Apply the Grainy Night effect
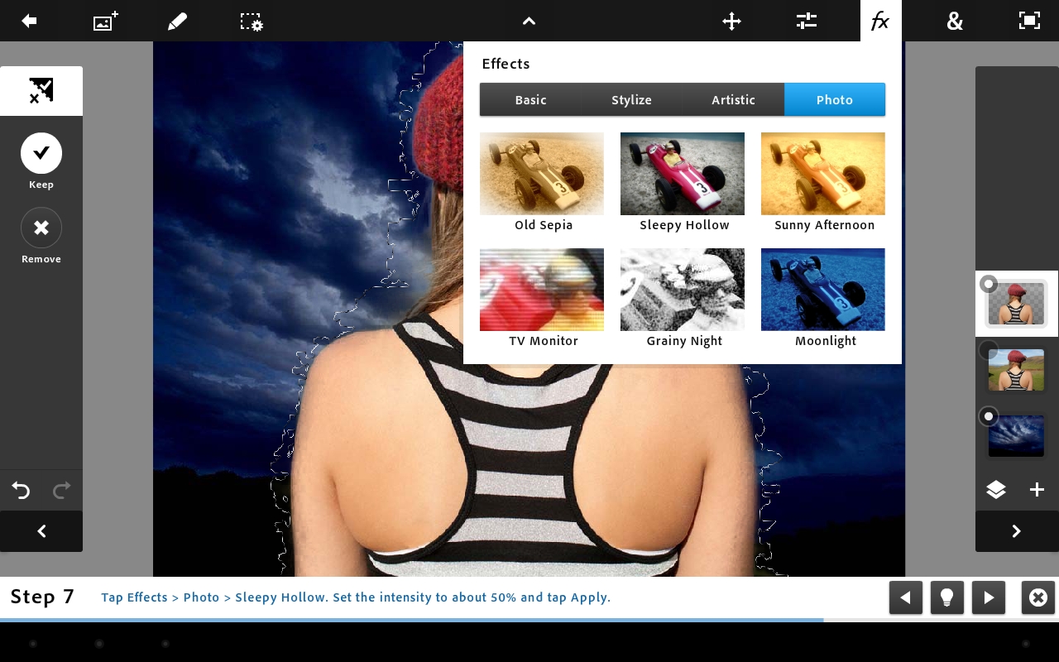Image resolution: width=1059 pixels, height=662 pixels. click(683, 290)
